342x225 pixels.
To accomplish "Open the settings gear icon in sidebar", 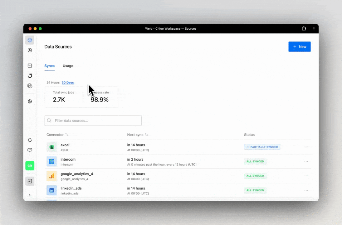I will pyautogui.click(x=30, y=102).
